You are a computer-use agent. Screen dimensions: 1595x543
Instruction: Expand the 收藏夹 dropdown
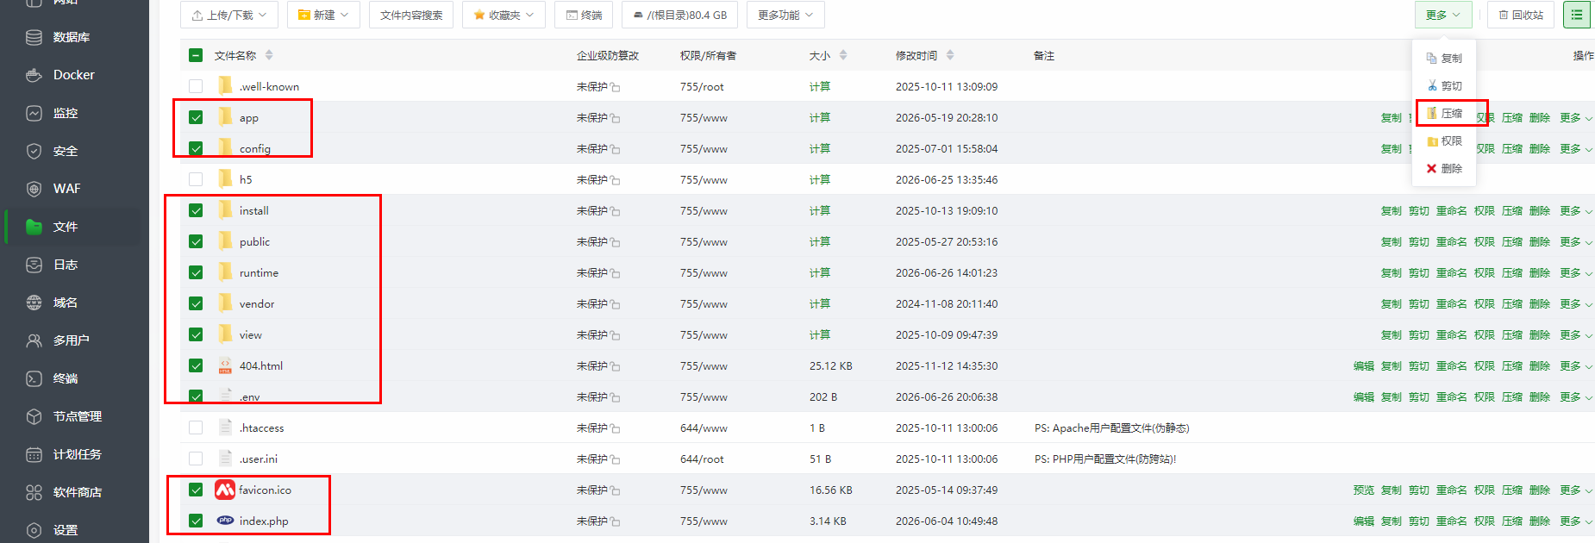(x=504, y=15)
